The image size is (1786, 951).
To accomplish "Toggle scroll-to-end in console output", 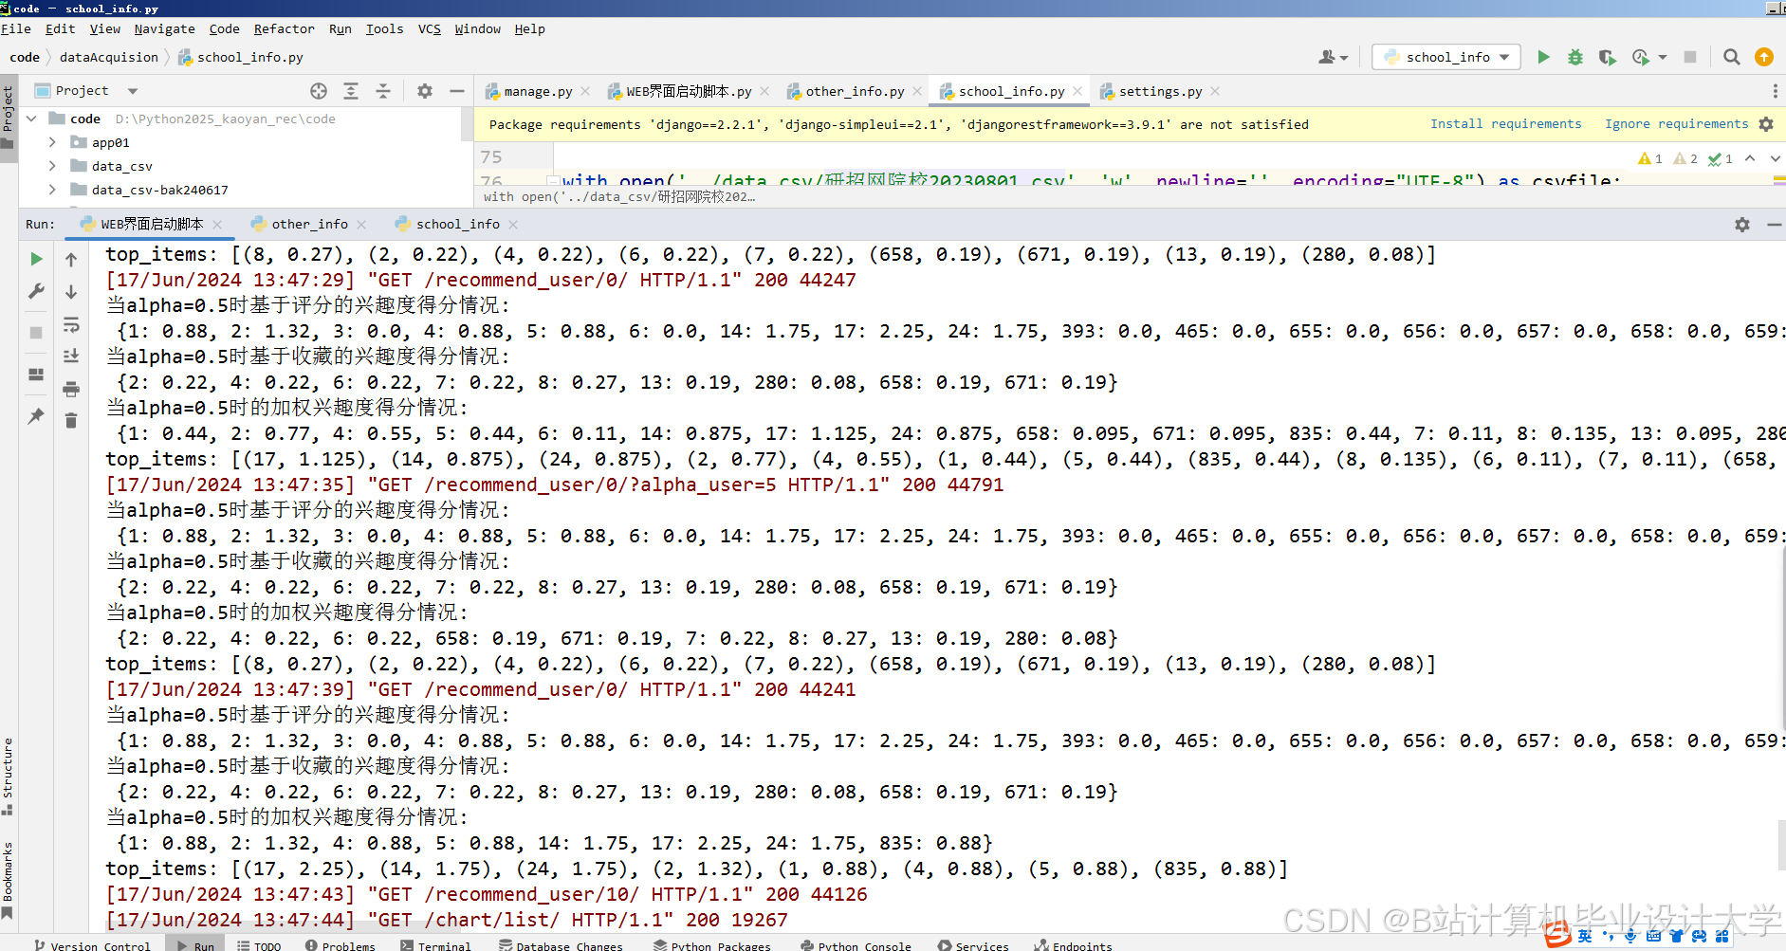I will (71, 356).
